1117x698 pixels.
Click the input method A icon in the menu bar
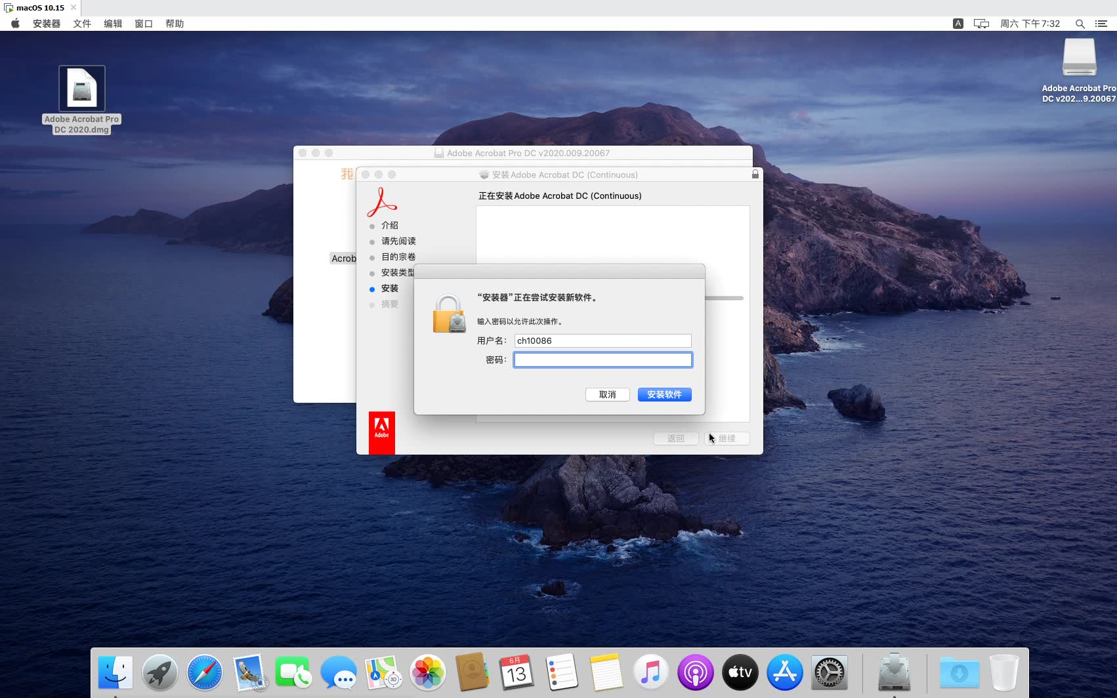point(958,24)
